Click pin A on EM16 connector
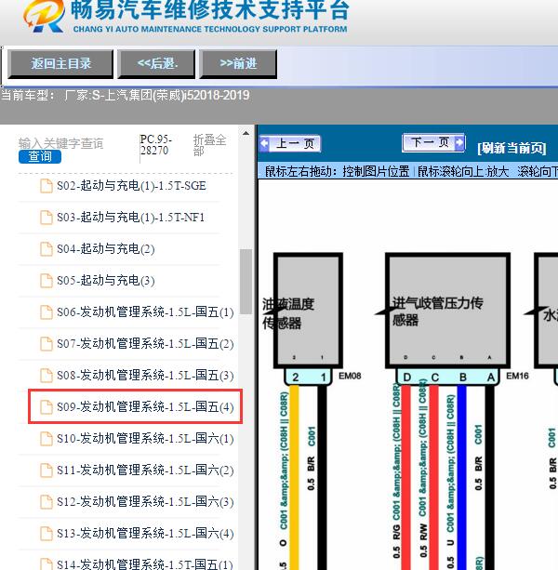 [x=491, y=378]
